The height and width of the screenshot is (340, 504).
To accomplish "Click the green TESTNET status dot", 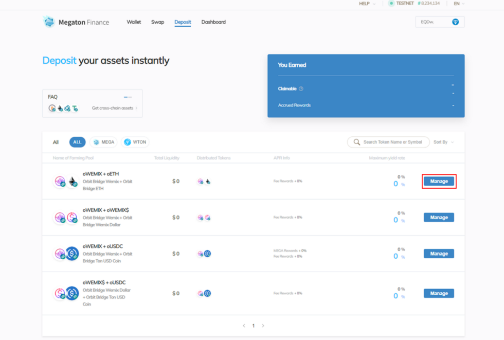I will point(391,4).
